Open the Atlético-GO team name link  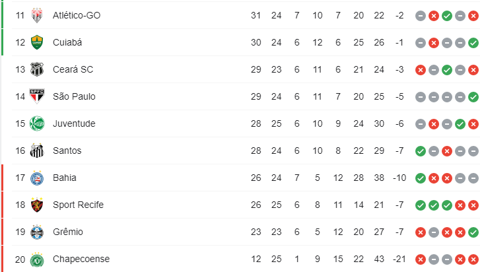pyautogui.click(x=77, y=15)
